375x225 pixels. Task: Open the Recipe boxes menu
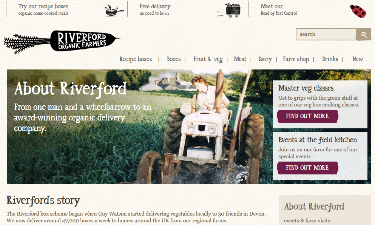click(x=136, y=59)
